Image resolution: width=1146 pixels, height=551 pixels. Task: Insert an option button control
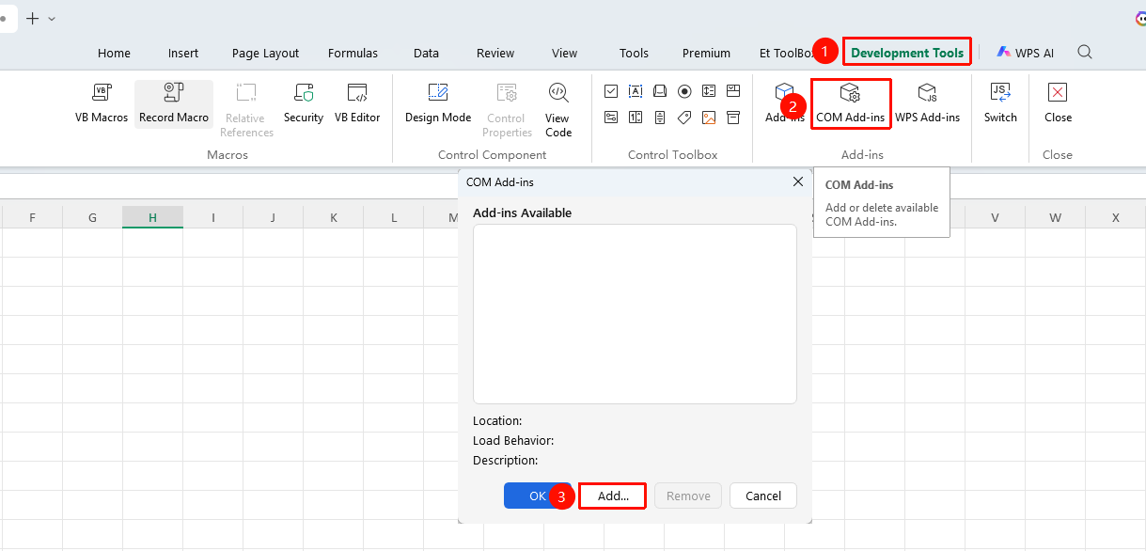click(x=684, y=91)
